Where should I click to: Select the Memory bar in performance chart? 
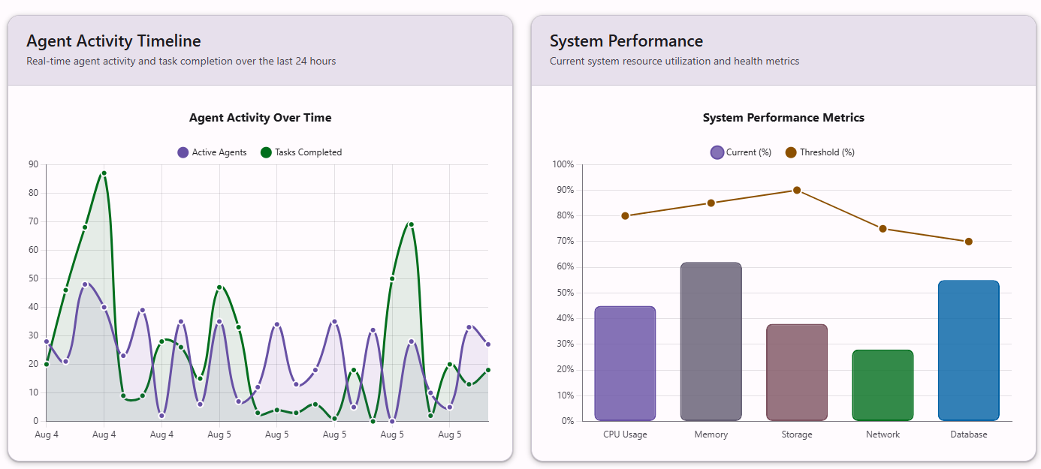coord(711,341)
